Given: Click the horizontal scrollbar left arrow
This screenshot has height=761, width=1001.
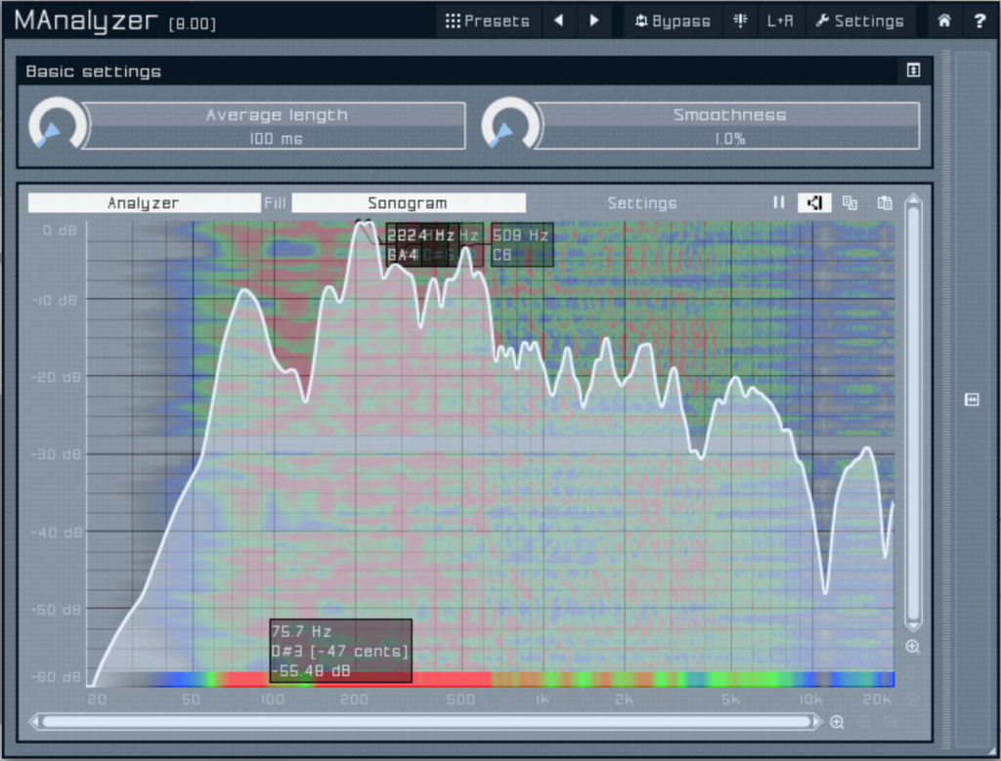Looking at the screenshot, I should click(34, 722).
